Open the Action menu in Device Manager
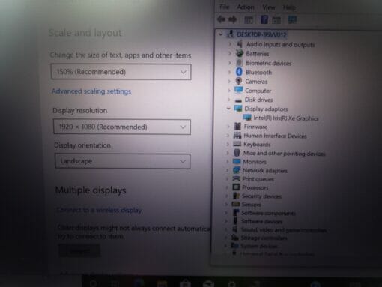Image resolution: width=382 pixels, height=287 pixels. pos(246,7)
